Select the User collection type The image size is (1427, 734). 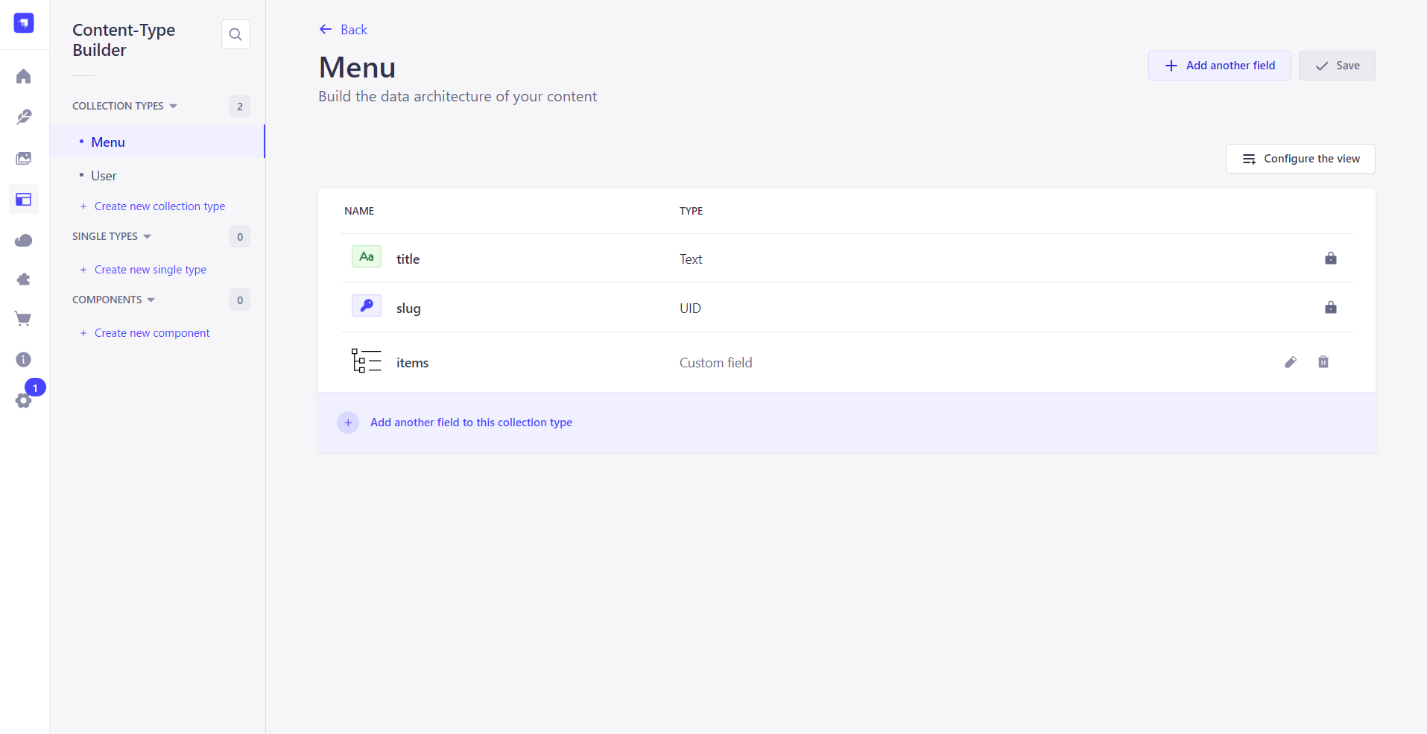[x=104, y=176]
